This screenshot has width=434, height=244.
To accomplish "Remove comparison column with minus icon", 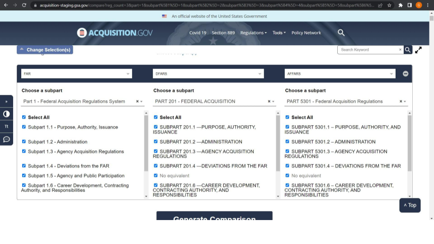I will click(x=406, y=74).
